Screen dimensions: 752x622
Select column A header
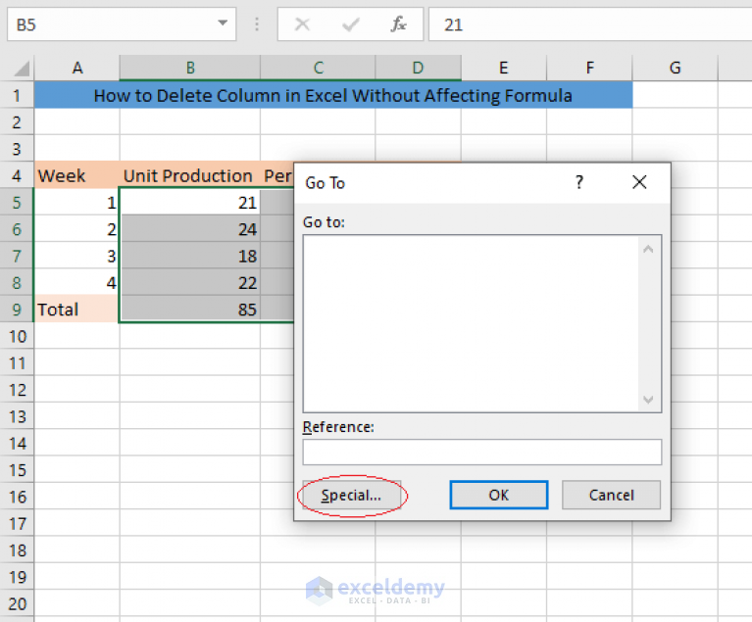(76, 68)
